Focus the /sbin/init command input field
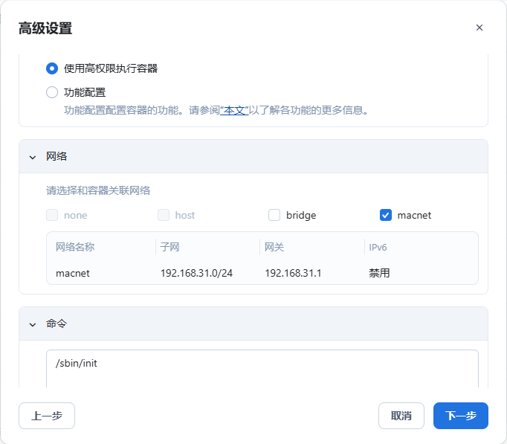 (x=262, y=369)
